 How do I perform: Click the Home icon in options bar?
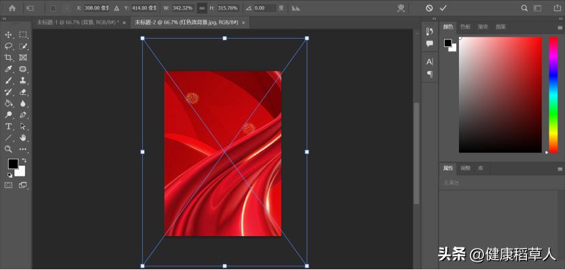[12, 8]
